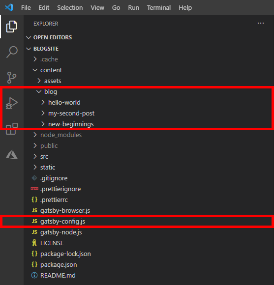Screen dimensions: 274x285
Task: Collapse the OPEN EDITORS section
Action: (x=29, y=37)
